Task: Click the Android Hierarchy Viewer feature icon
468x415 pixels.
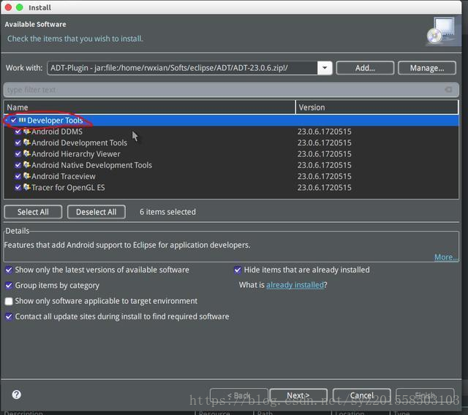Action: click(27, 154)
